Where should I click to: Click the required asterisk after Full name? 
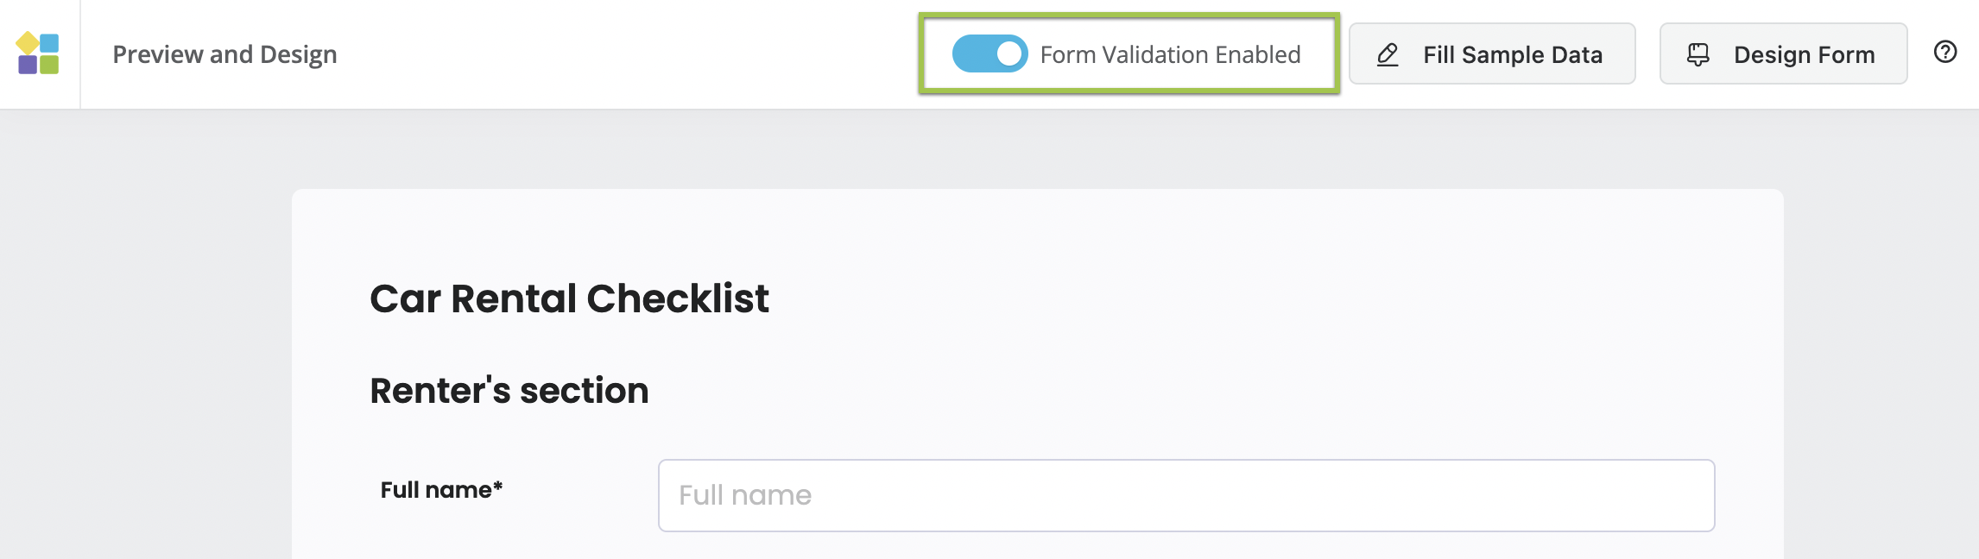click(498, 487)
